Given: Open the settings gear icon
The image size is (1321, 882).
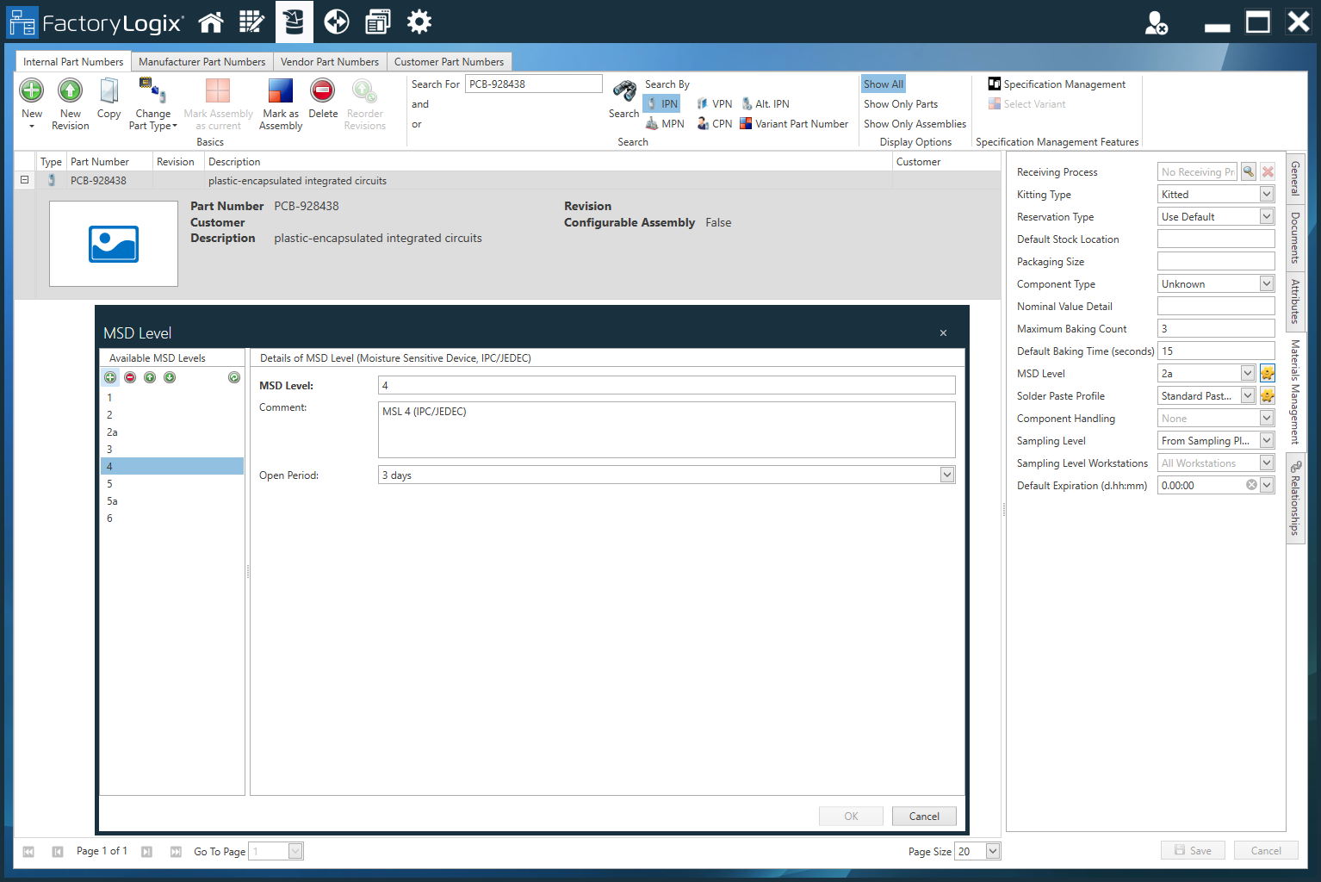Looking at the screenshot, I should point(419,22).
